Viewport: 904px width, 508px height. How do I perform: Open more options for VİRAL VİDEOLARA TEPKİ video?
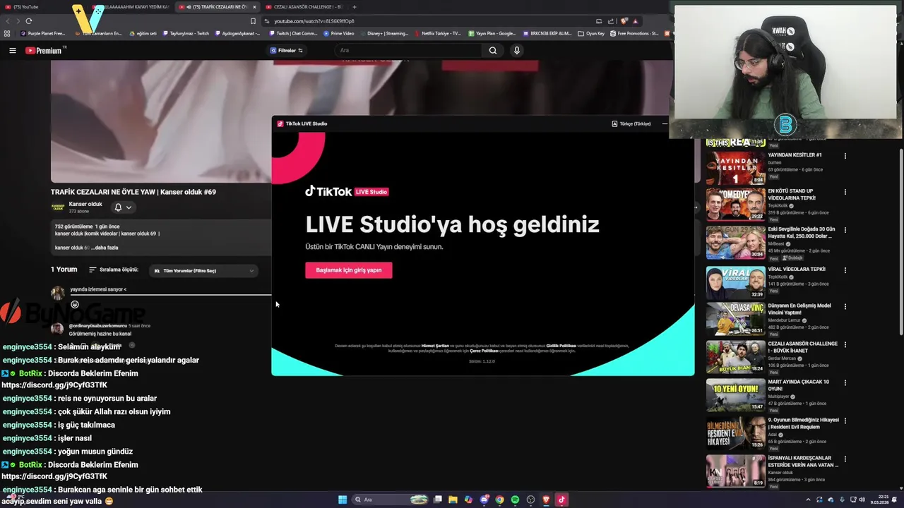pos(845,270)
